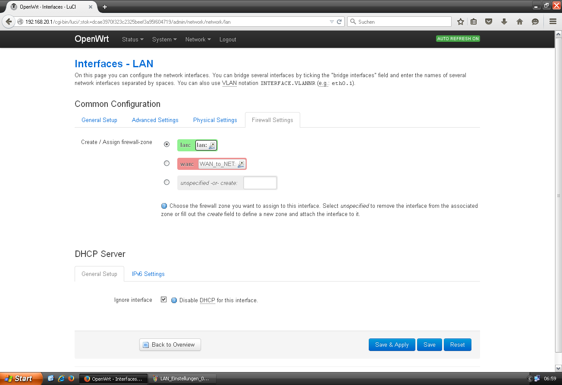Click the Firefox back arrow button
562x385 pixels.
[9, 22]
